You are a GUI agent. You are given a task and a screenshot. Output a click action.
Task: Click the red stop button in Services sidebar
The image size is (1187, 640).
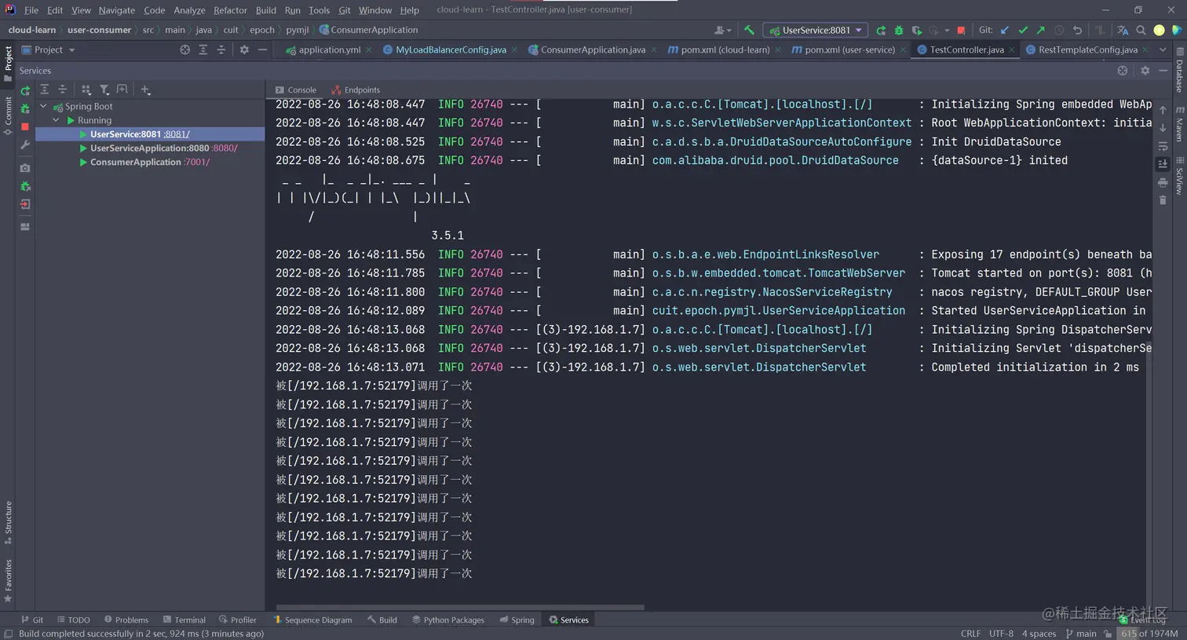tap(25, 126)
